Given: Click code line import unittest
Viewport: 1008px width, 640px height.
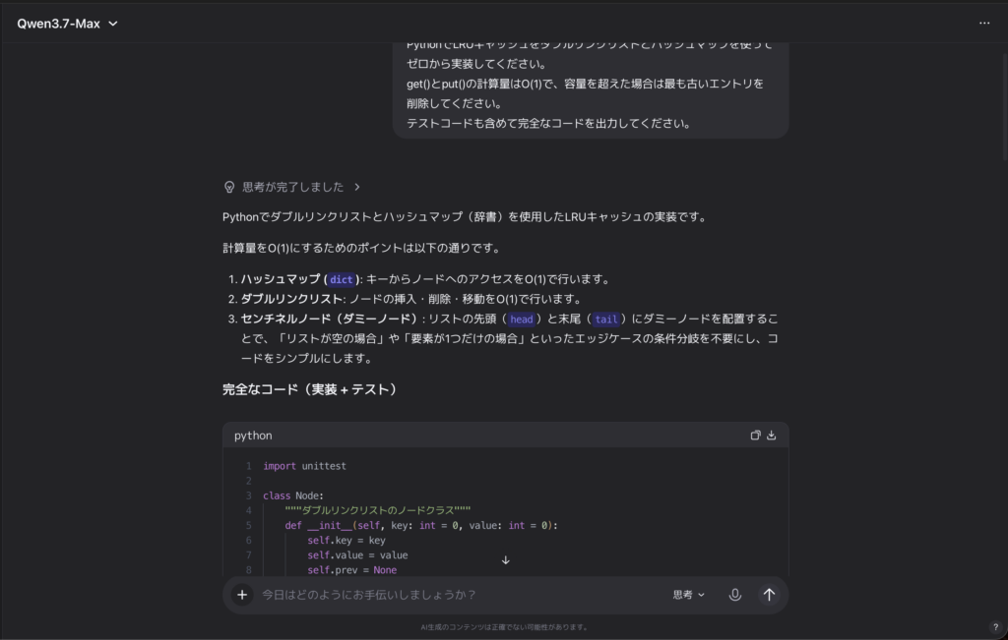Looking at the screenshot, I should pyautogui.click(x=304, y=466).
